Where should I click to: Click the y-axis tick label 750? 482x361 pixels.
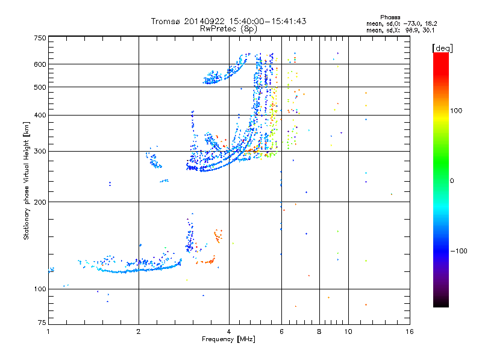[x=40, y=38]
